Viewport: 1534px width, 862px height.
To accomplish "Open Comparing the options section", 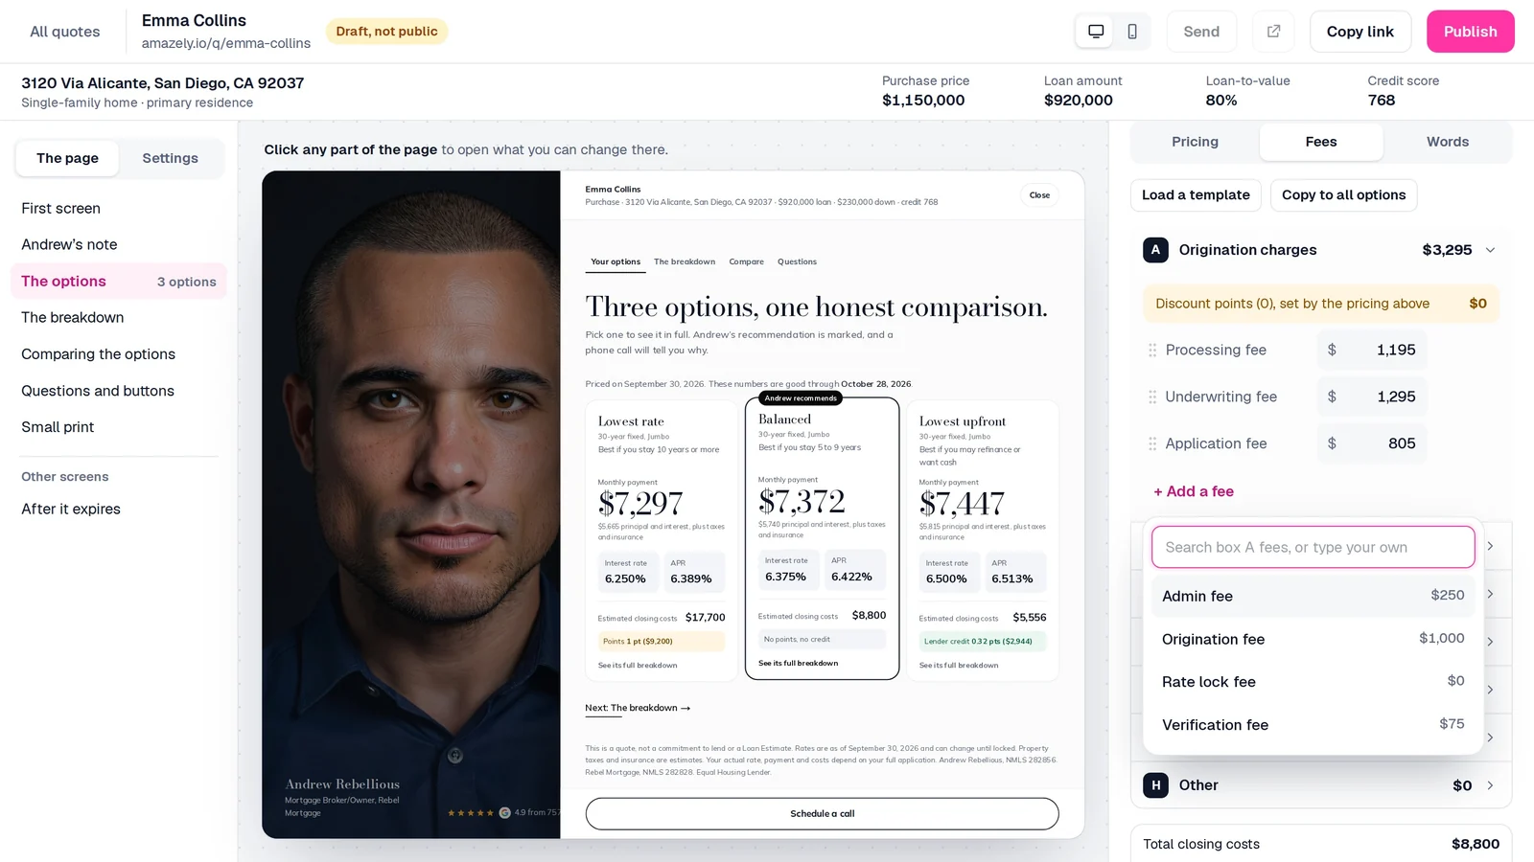I will pos(119,353).
